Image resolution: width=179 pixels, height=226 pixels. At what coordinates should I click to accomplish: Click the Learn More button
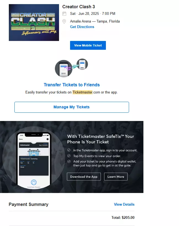point(116,177)
